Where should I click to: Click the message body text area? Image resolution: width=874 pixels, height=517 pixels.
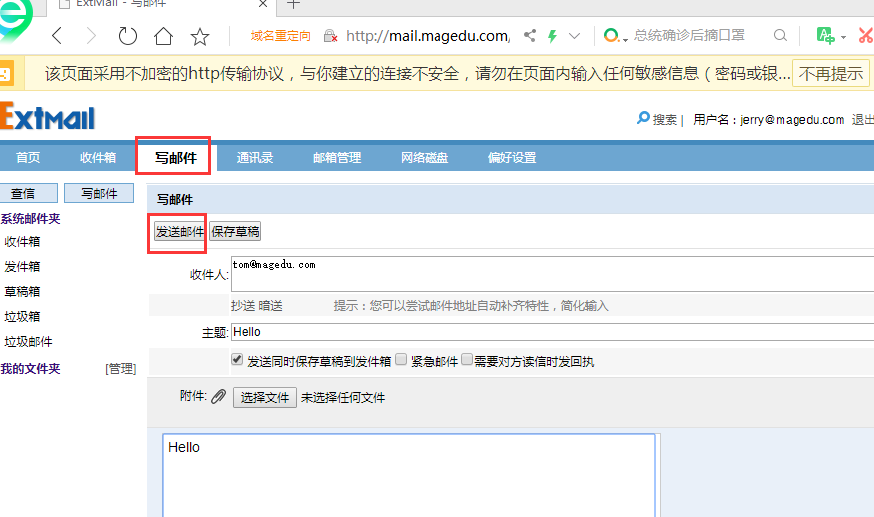tap(410, 476)
